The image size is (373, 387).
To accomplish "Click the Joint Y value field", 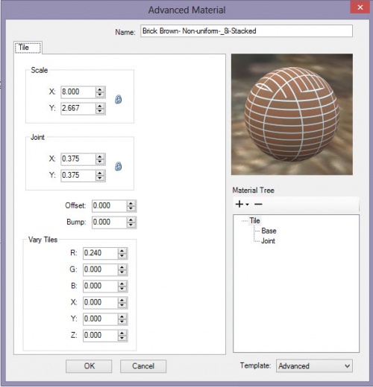I will 78,176.
